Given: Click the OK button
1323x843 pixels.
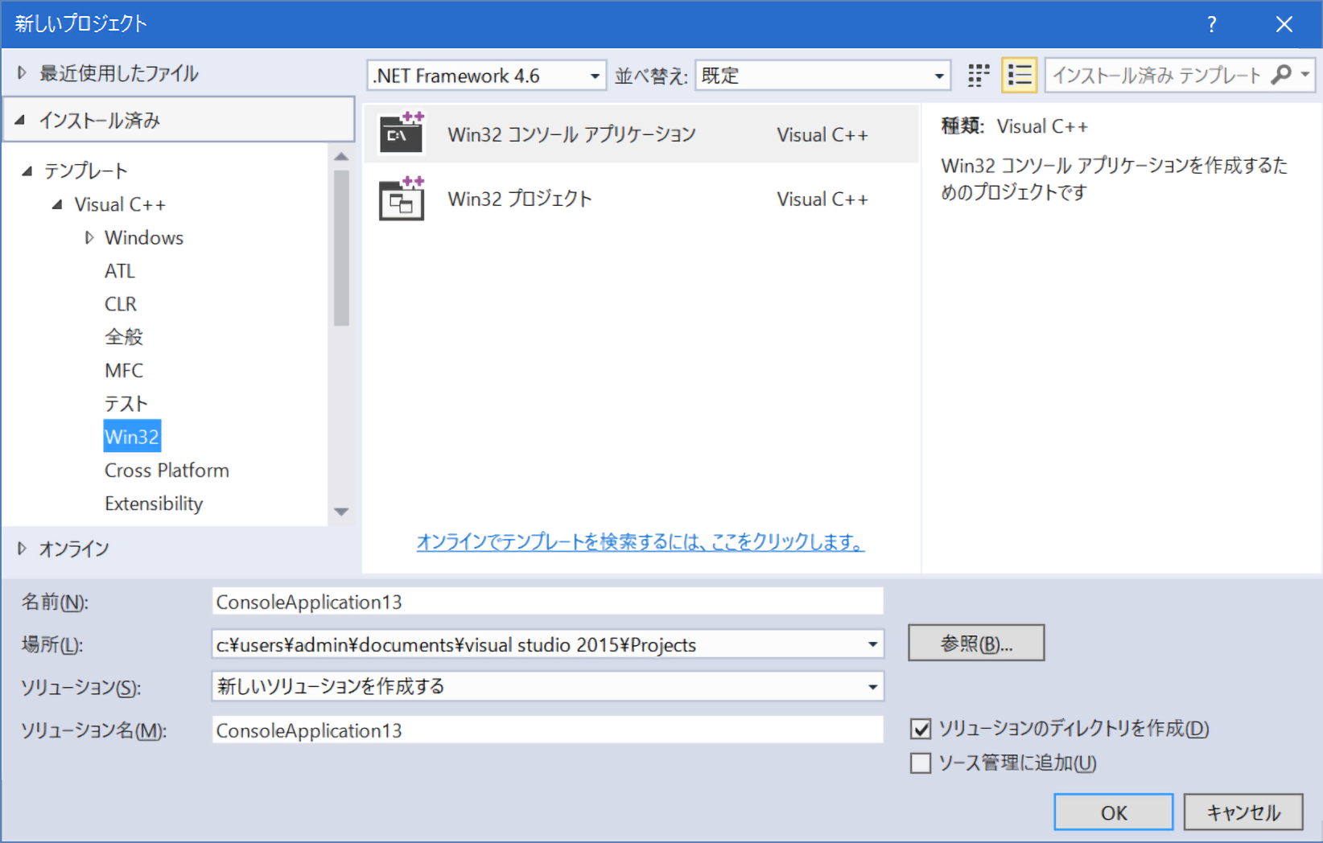Looking at the screenshot, I should (1113, 812).
